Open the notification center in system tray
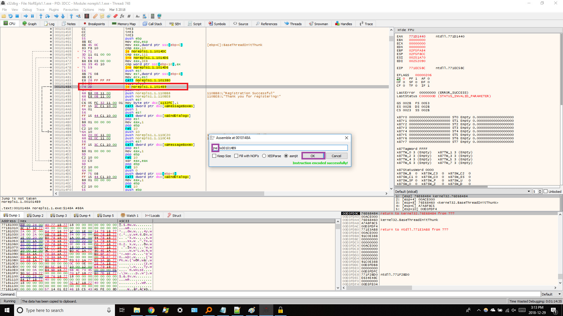 (554, 310)
